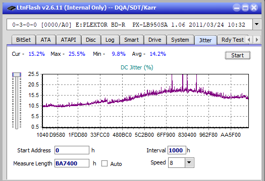The image size is (265, 181).
Task: Enable the Auto checkbox
Action: pyautogui.click(x=104, y=163)
